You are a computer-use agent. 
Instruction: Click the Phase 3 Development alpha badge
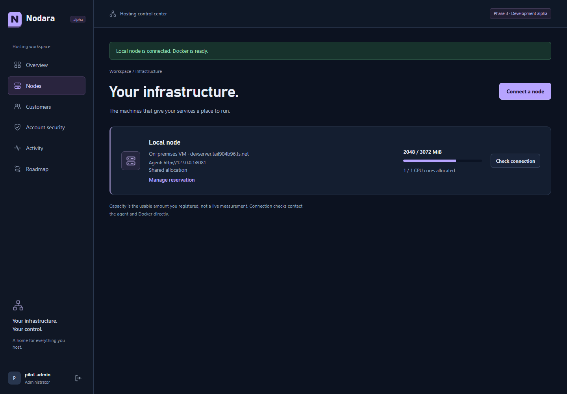tap(521, 13)
